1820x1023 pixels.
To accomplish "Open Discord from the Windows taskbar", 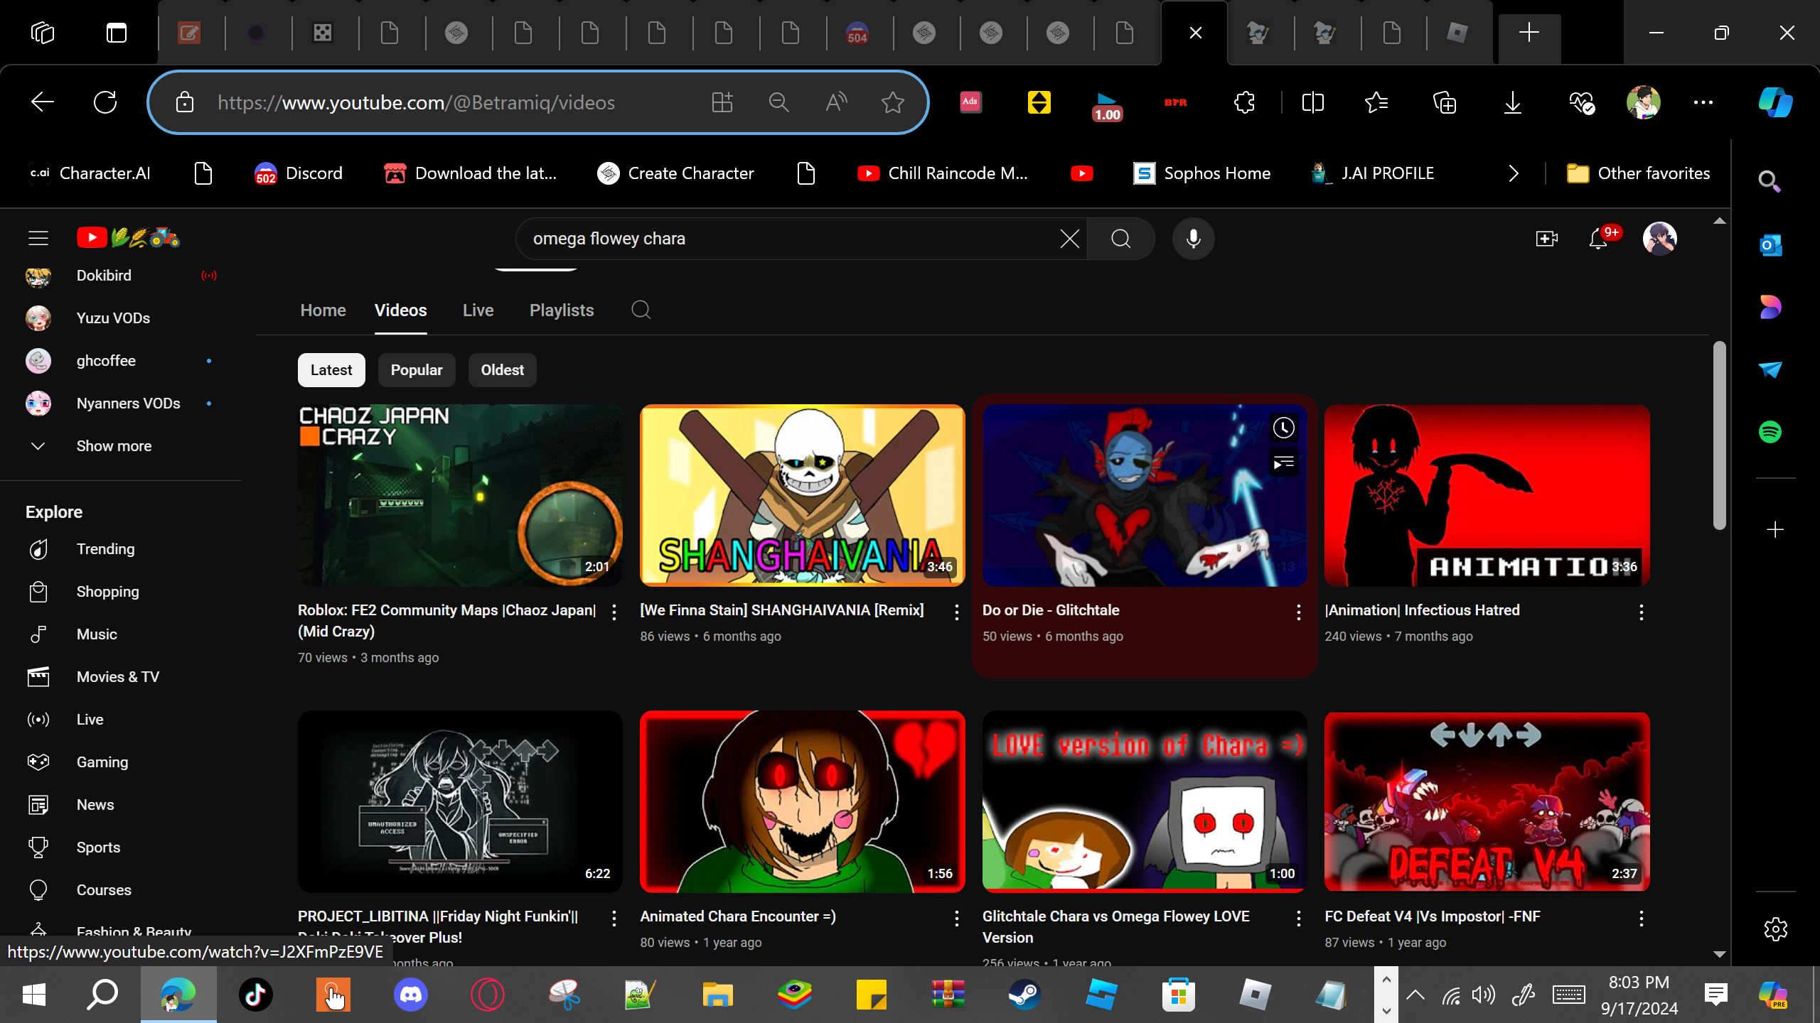I will [x=410, y=995].
